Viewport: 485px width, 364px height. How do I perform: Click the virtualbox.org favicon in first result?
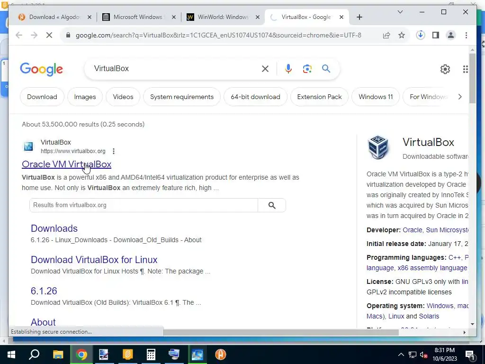click(x=28, y=147)
